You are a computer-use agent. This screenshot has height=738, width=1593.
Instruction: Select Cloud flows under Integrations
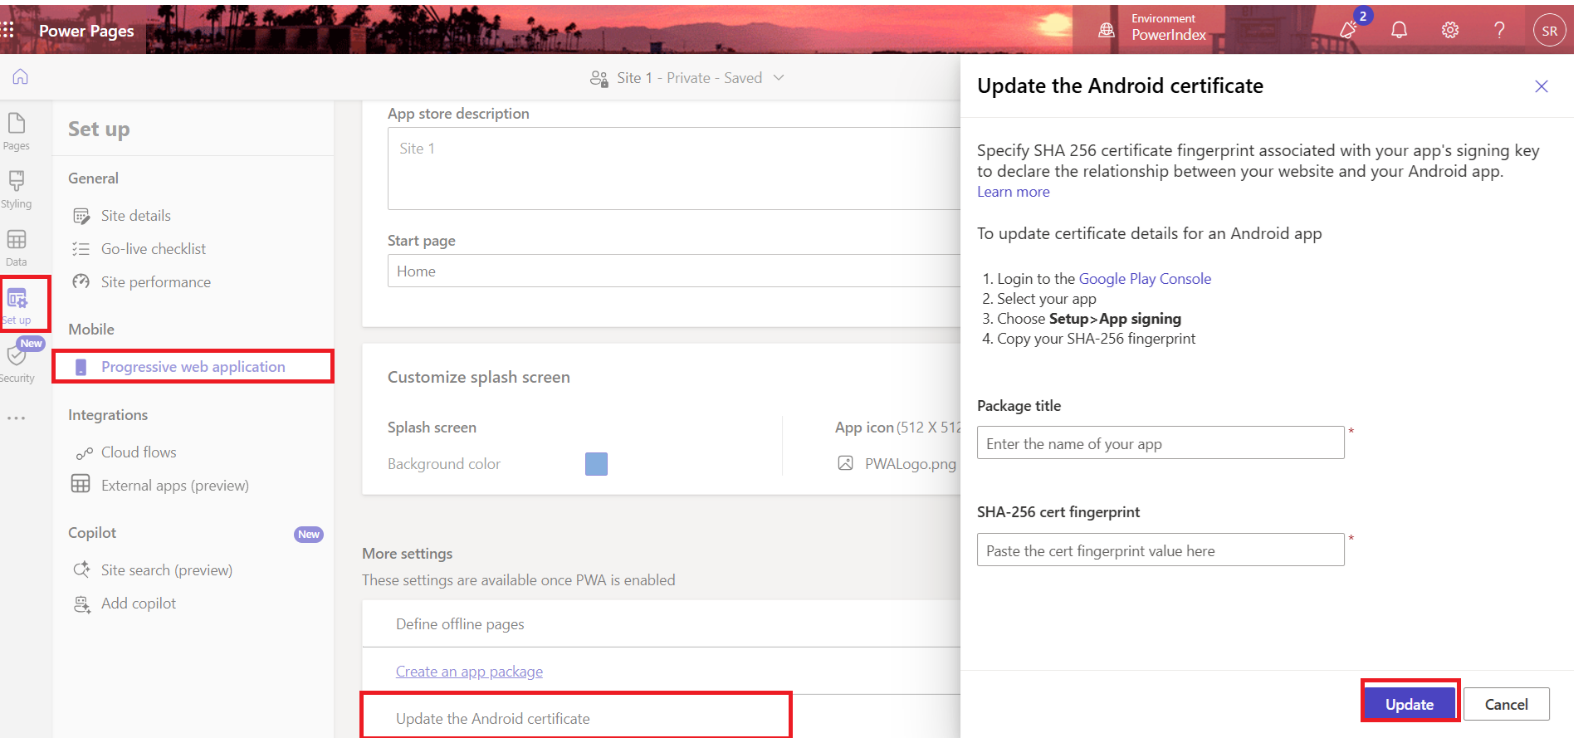139,452
